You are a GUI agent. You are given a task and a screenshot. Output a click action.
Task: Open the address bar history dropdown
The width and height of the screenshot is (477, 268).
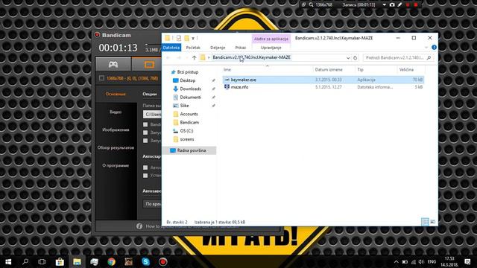[348, 57]
